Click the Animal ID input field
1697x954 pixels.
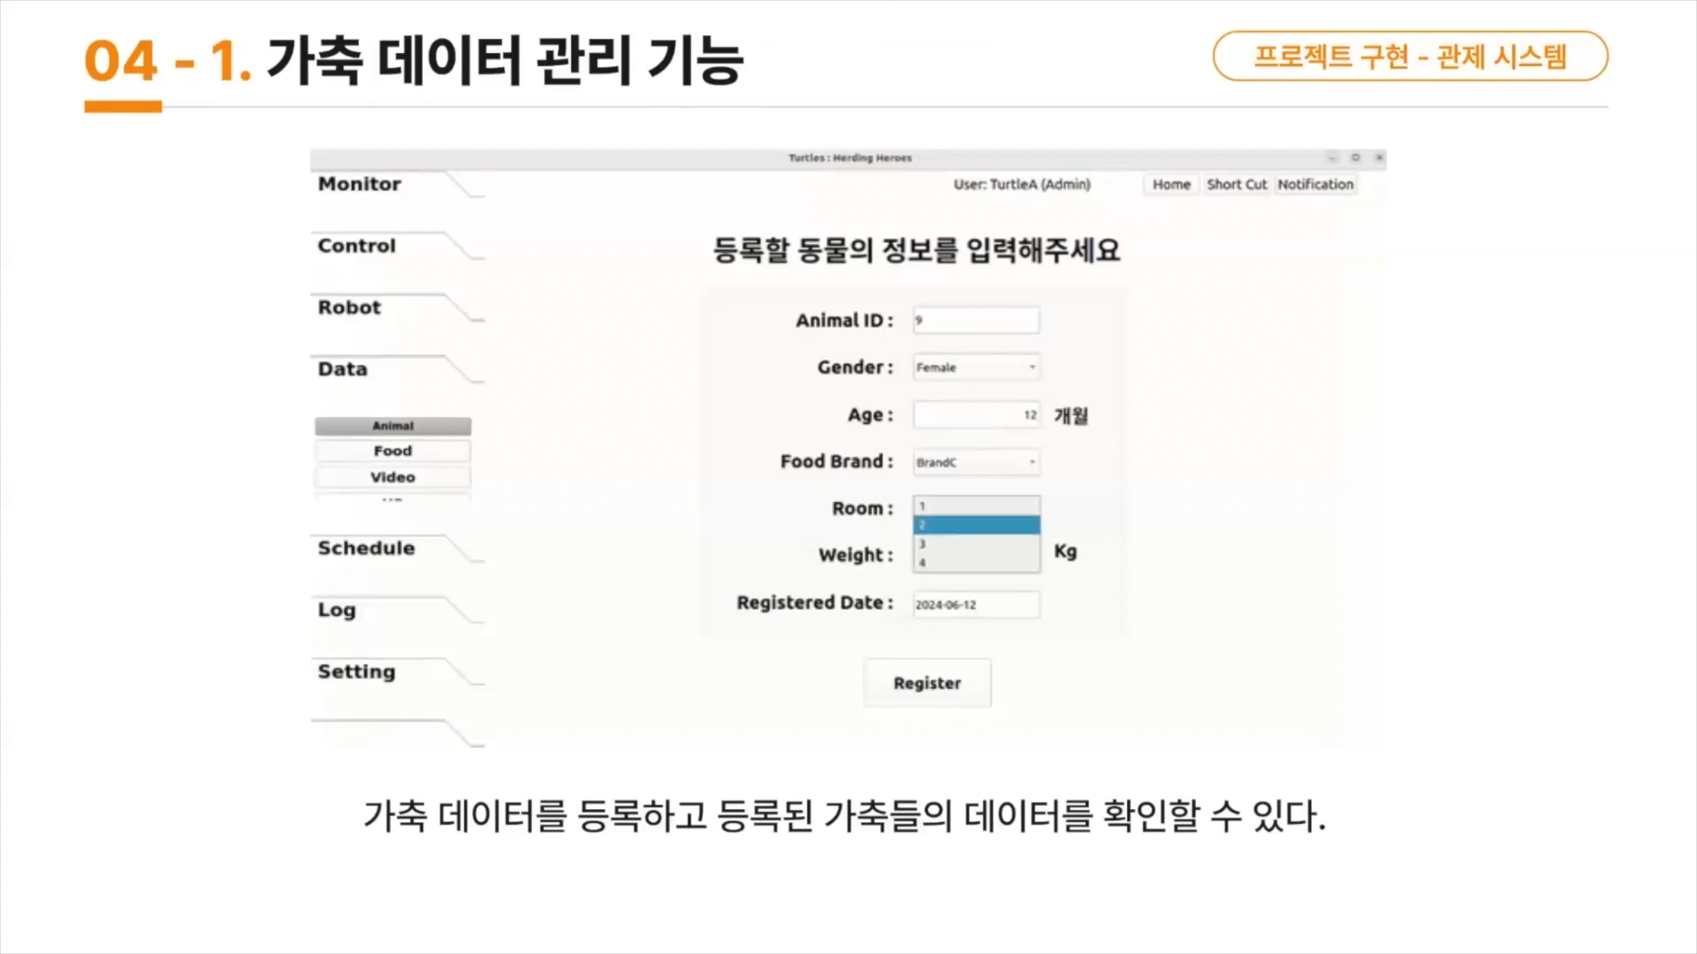976,321
